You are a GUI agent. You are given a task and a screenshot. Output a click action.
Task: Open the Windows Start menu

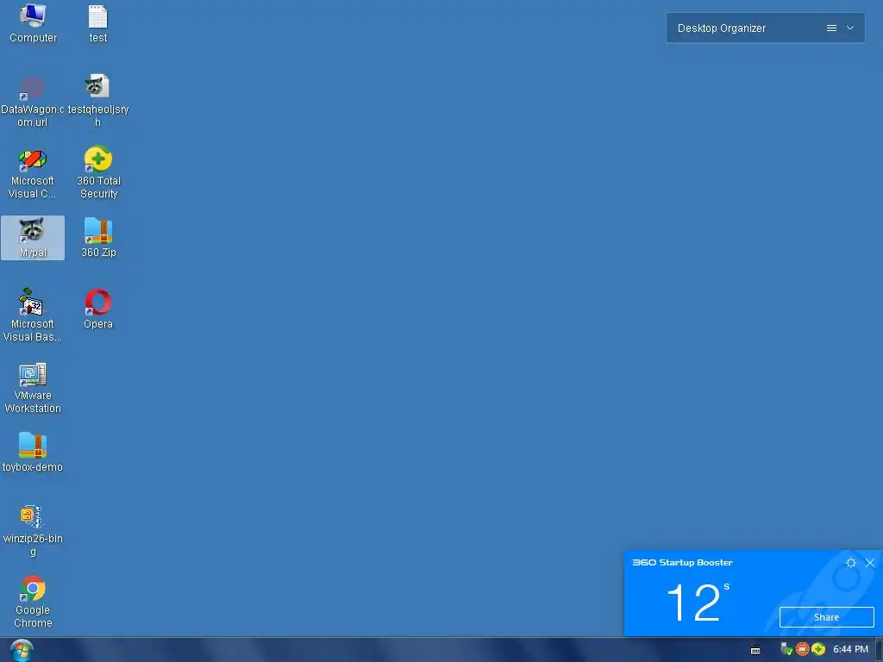[x=22, y=650]
